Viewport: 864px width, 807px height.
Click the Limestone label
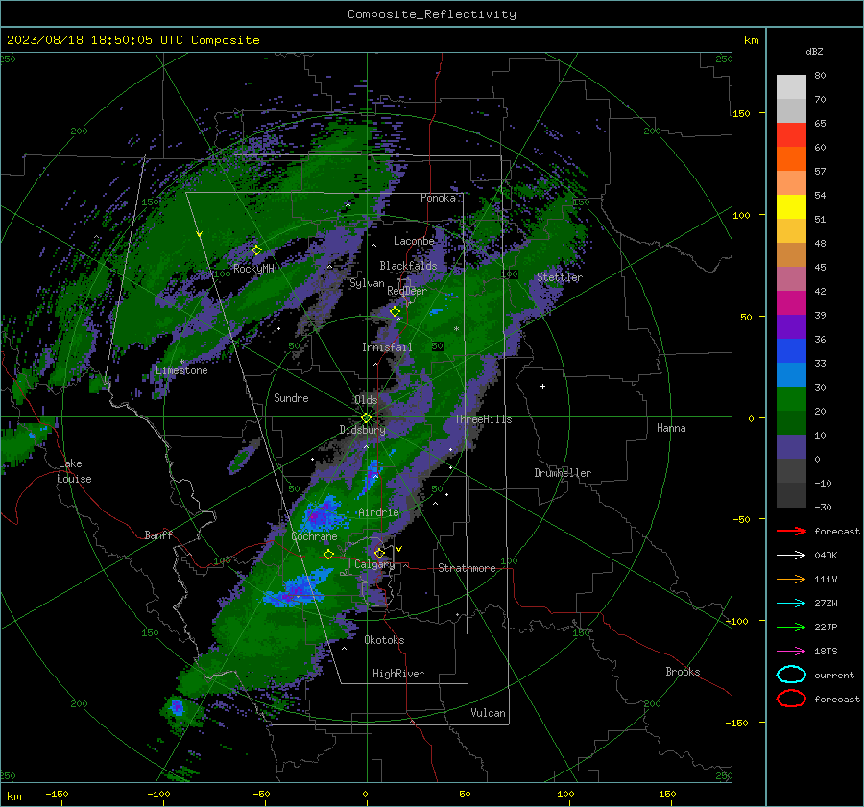point(181,370)
